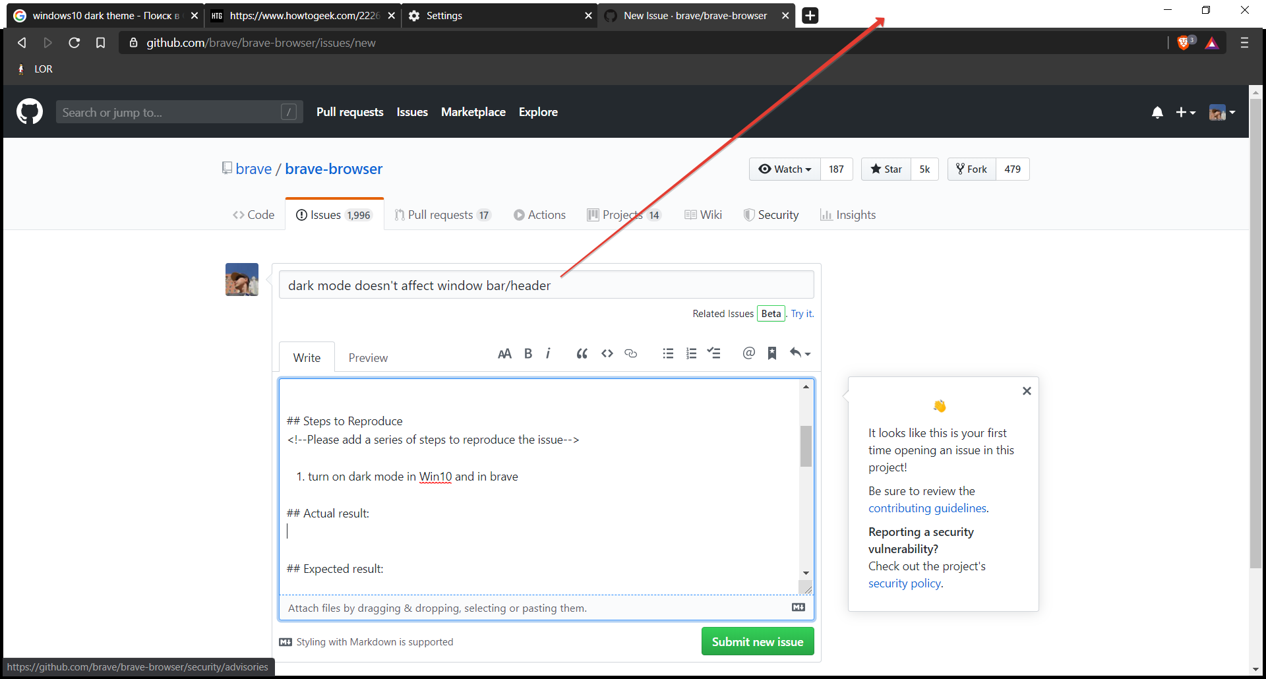Switch to the Settings browser tab

[x=500, y=16]
